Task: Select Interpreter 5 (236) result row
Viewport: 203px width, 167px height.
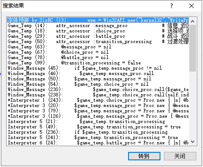Action: [x=98, y=132]
